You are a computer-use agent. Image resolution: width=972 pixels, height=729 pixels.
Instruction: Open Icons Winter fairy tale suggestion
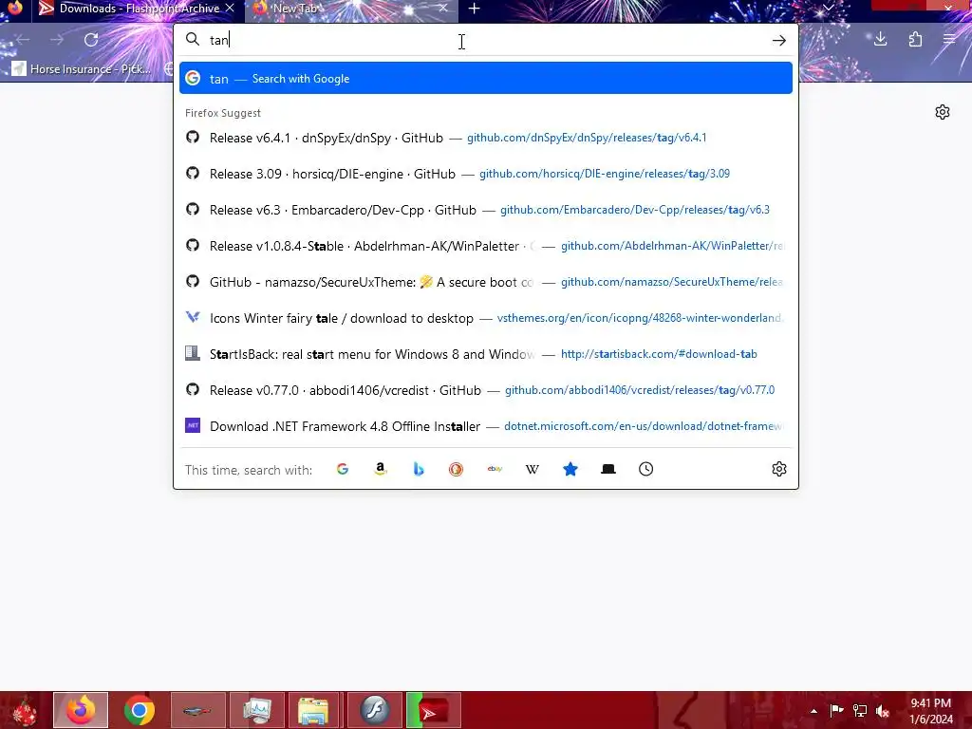point(486,318)
